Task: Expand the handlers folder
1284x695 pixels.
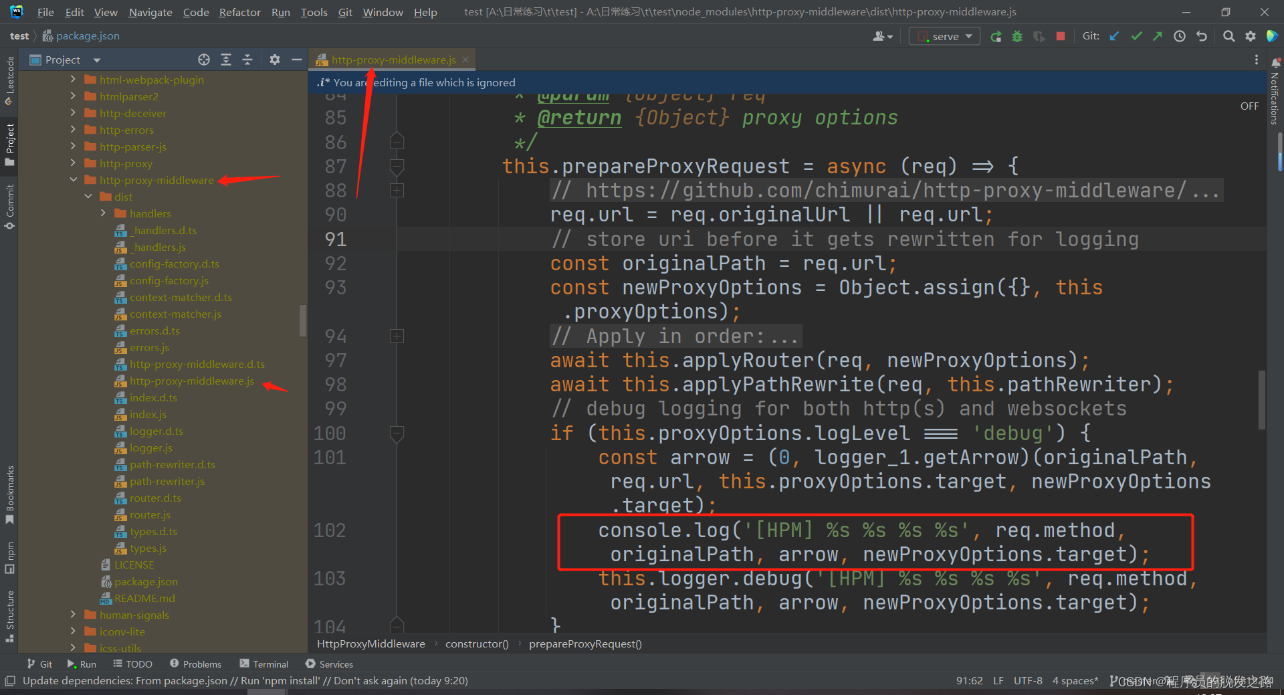Action: (103, 213)
